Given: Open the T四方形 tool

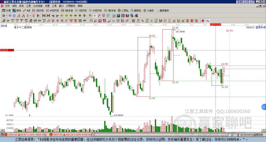Looking at the screenshot, I should (x=81, y=10).
